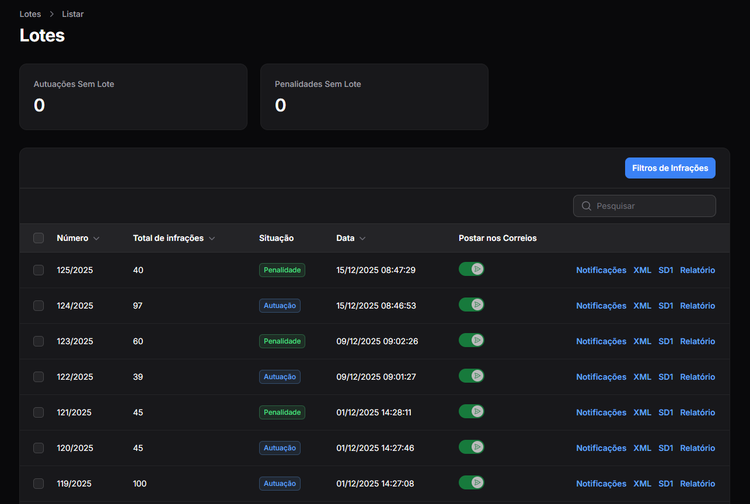Disable Correios posting for lote 123/2025

click(x=471, y=340)
